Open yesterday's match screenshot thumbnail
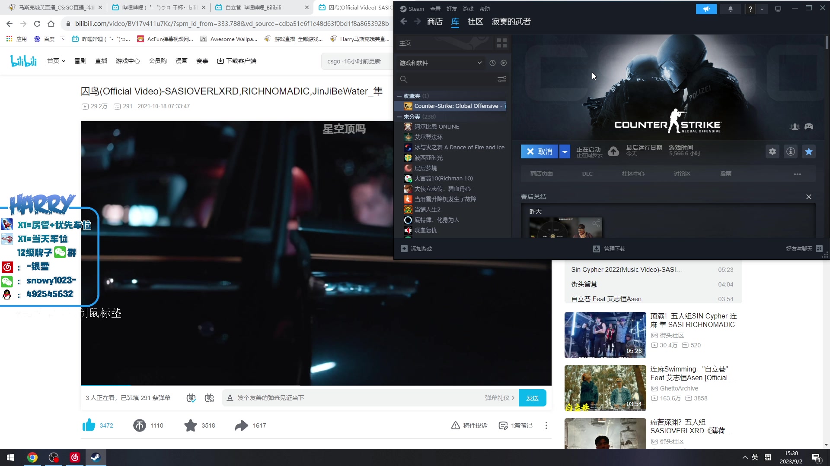Viewport: 830px width, 466px height. (x=565, y=228)
